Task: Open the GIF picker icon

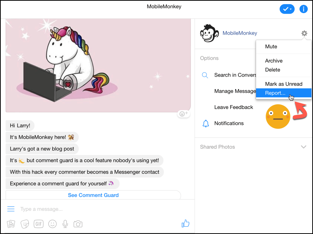Action: tap(39, 224)
